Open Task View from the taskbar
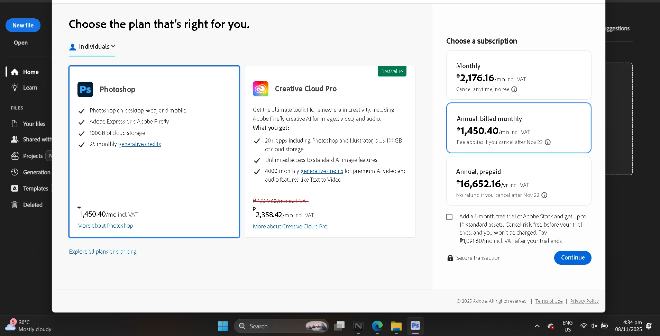The image size is (660, 336). (x=339, y=326)
